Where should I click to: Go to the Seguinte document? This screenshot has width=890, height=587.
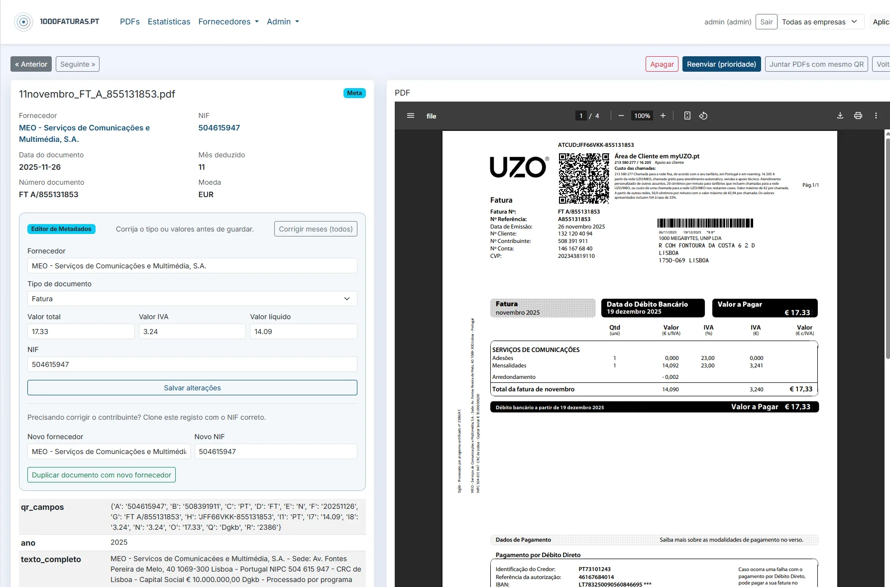78,64
